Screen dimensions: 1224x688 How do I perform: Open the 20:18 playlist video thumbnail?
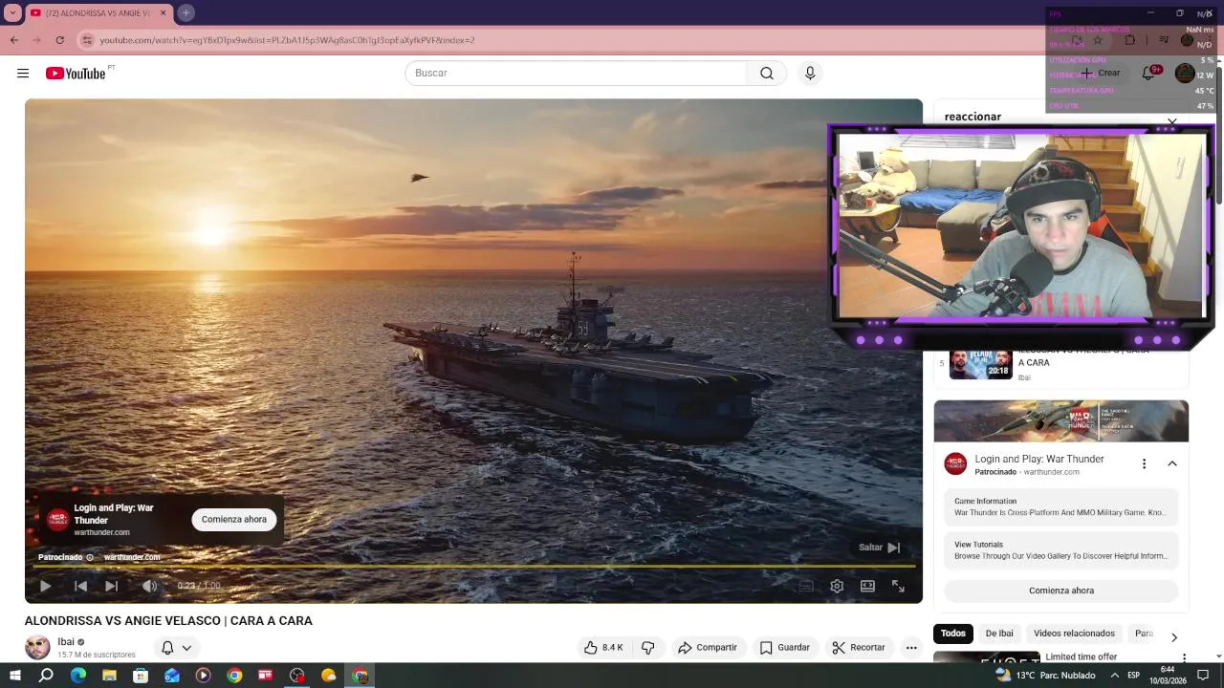[981, 365]
